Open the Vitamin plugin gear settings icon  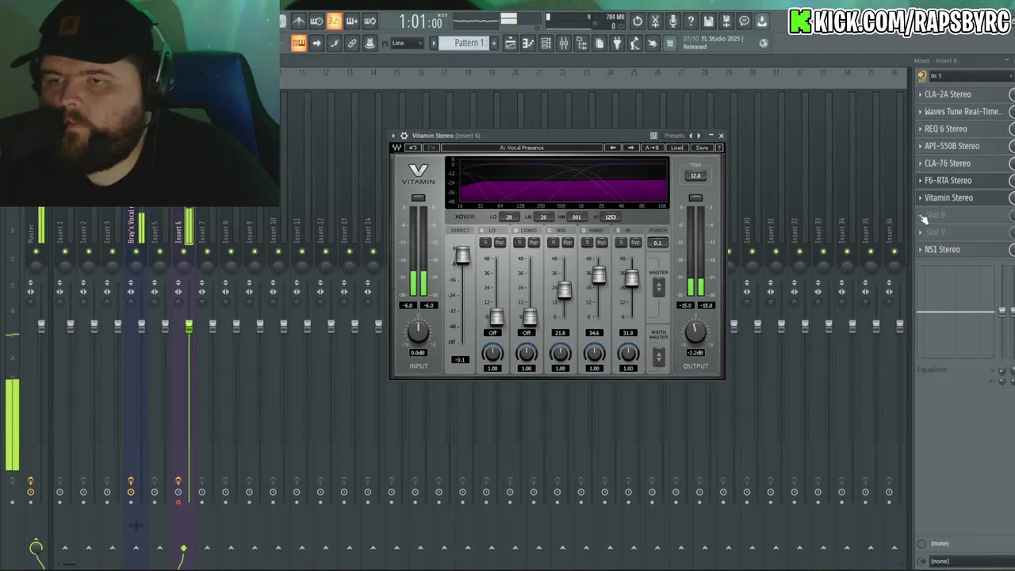coord(404,136)
